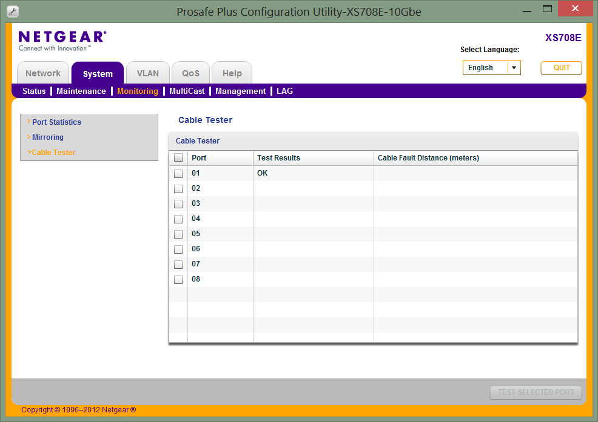Screen dimensions: 598x422
Task: Open the VLAN tab
Action: pyautogui.click(x=148, y=73)
